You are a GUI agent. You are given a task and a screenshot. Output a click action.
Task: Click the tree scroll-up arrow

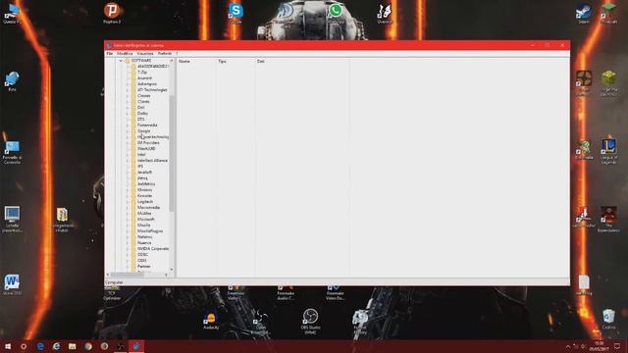point(172,61)
